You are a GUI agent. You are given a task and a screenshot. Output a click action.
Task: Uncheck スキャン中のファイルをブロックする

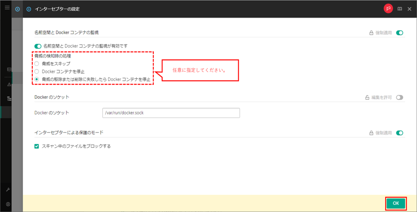coord(36,146)
